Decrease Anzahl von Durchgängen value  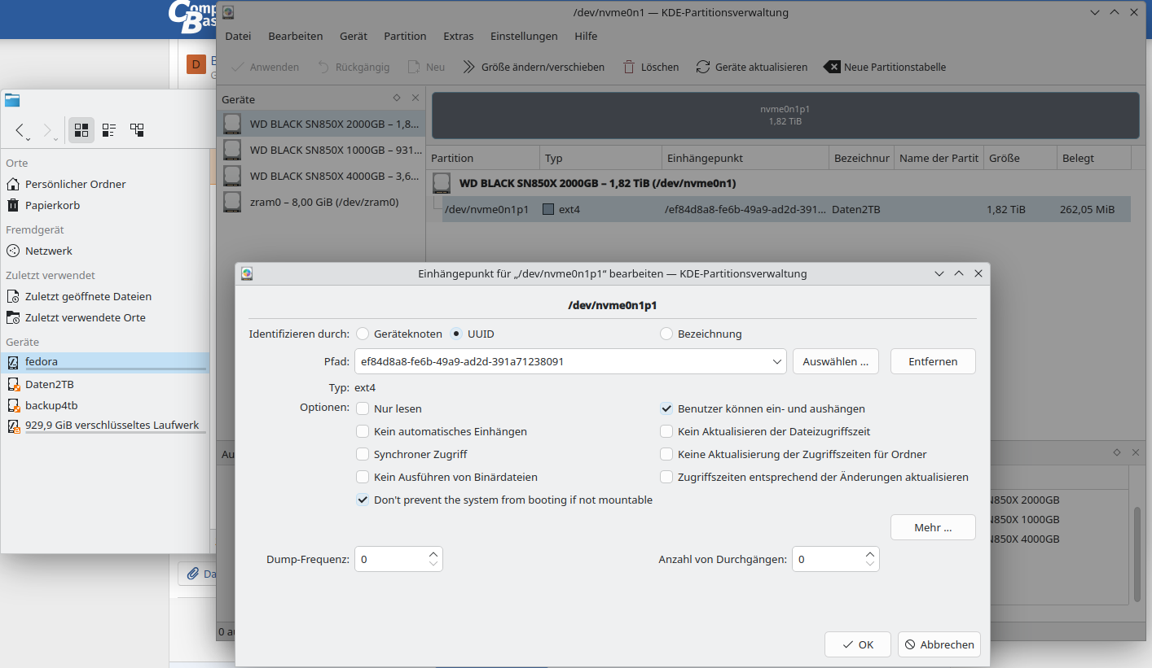870,564
